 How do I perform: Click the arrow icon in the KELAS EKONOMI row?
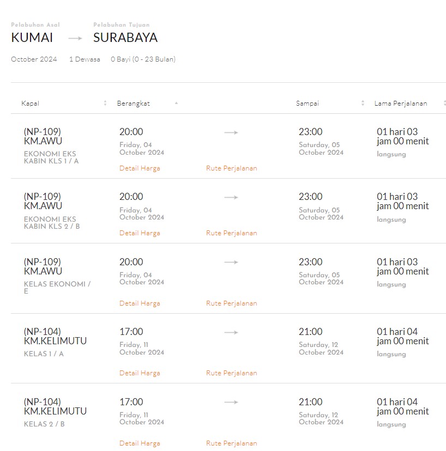point(231,262)
